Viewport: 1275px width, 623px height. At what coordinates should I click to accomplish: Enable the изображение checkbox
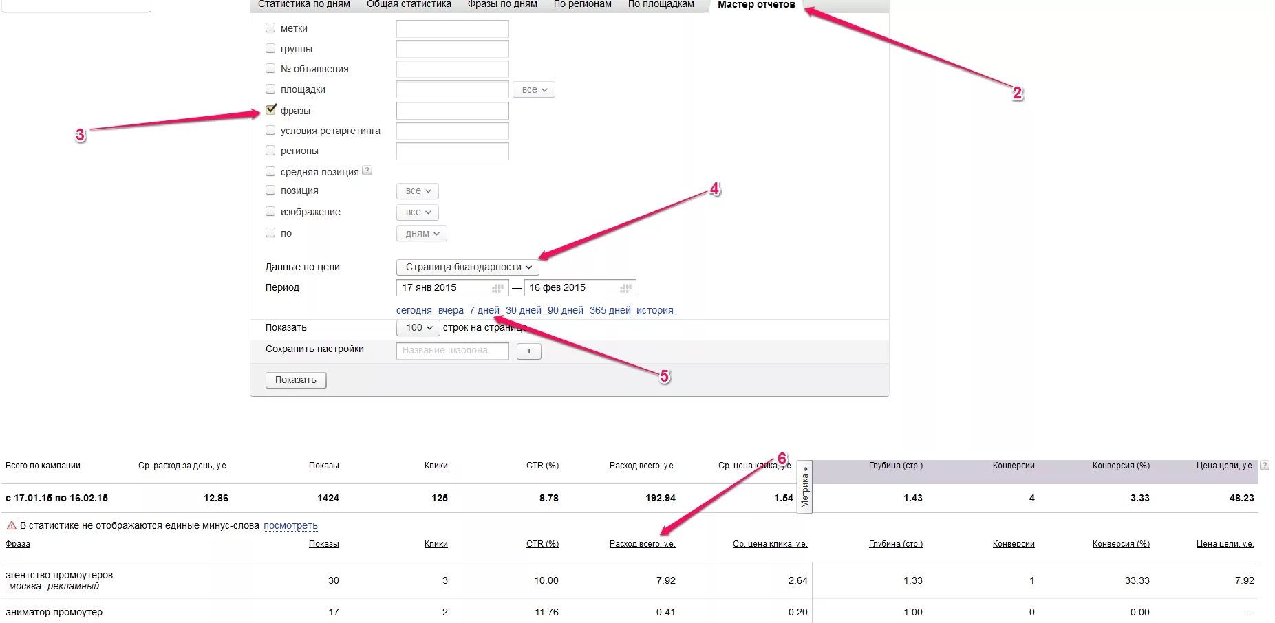[270, 211]
